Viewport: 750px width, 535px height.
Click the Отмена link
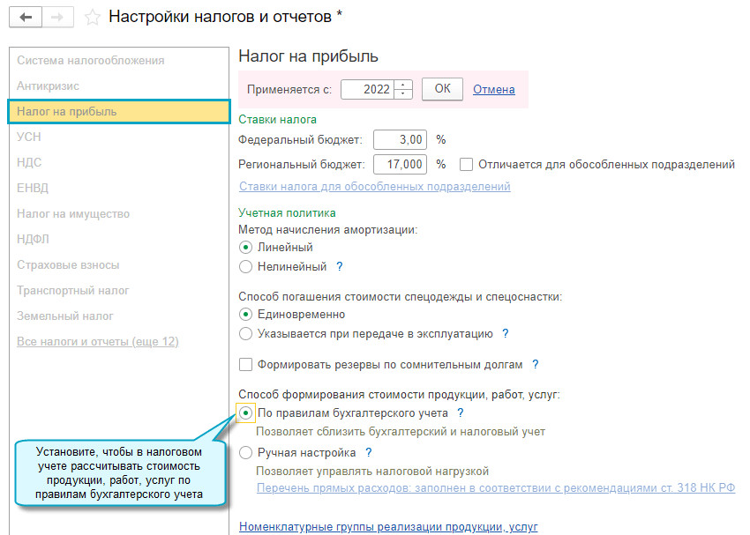click(x=493, y=89)
